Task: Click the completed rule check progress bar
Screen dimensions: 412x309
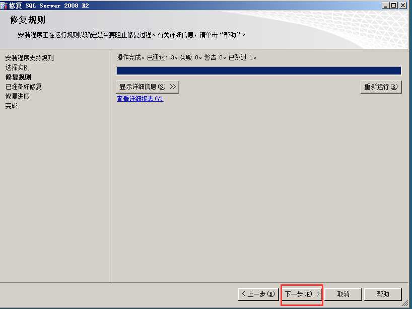Action: click(x=258, y=70)
